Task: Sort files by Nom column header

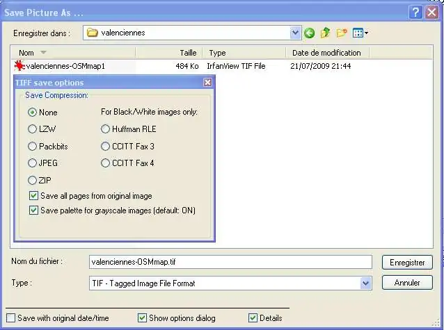Action: (x=26, y=53)
